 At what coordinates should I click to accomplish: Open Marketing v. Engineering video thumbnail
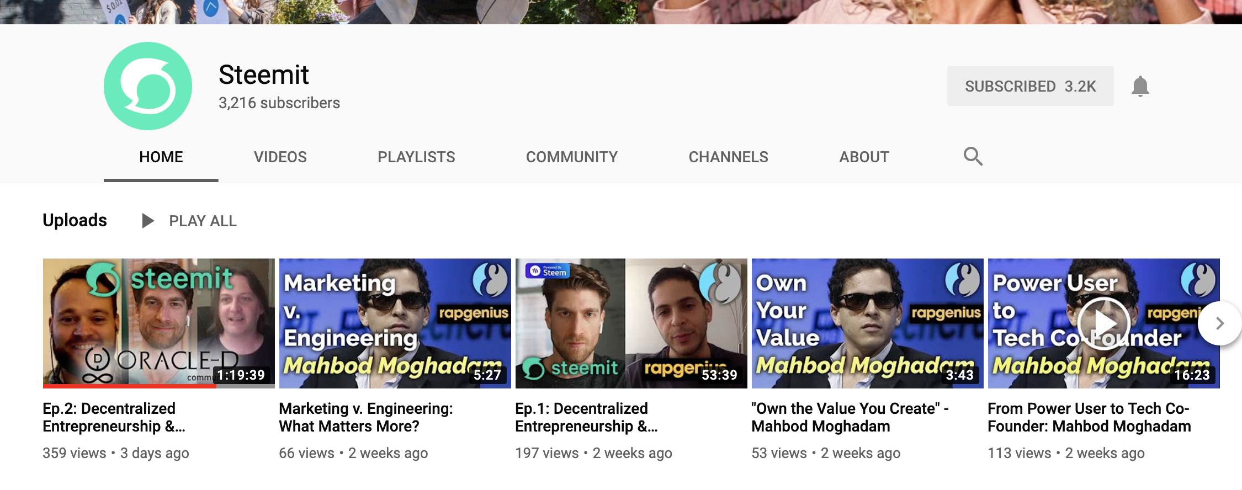click(x=395, y=323)
